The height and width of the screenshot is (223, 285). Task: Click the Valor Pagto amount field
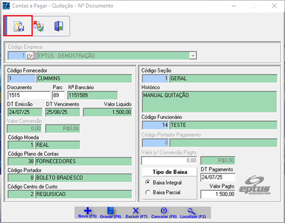pos(218,194)
